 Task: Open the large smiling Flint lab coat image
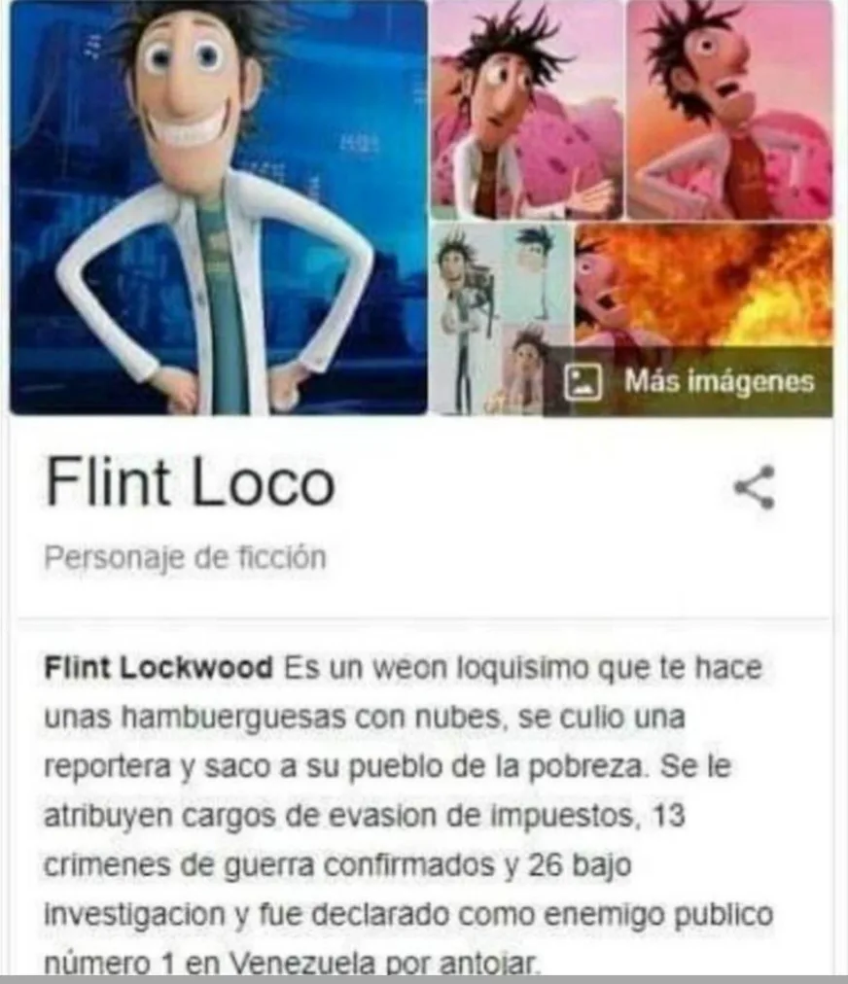pos(219,207)
